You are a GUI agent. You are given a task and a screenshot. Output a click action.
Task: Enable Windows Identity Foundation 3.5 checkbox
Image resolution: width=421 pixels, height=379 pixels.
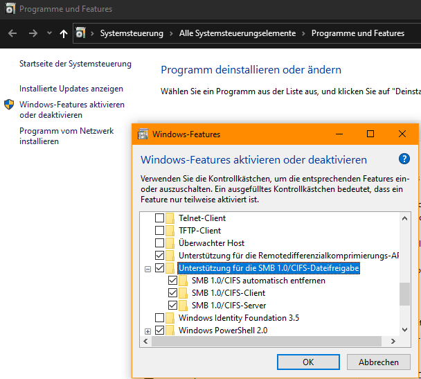coord(159,318)
